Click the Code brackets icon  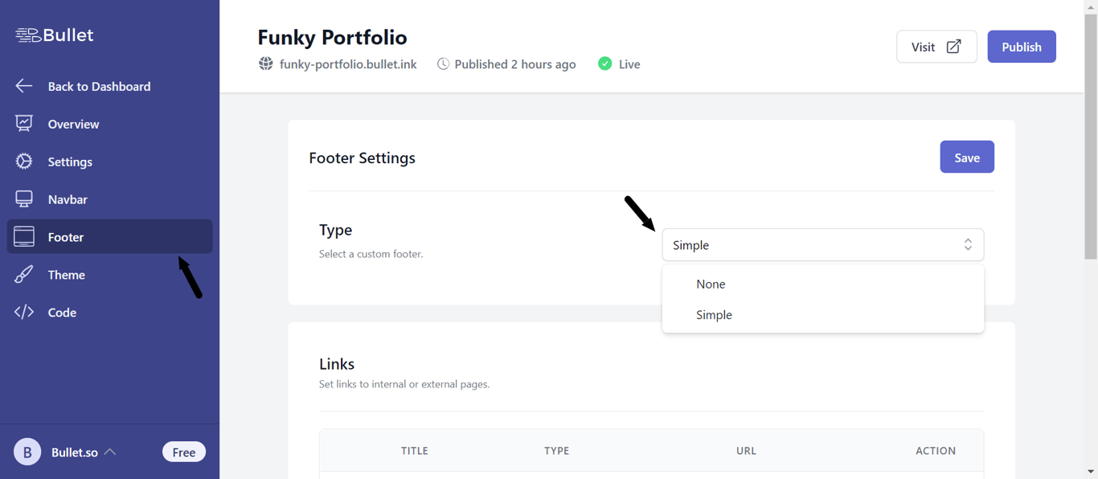(x=24, y=313)
